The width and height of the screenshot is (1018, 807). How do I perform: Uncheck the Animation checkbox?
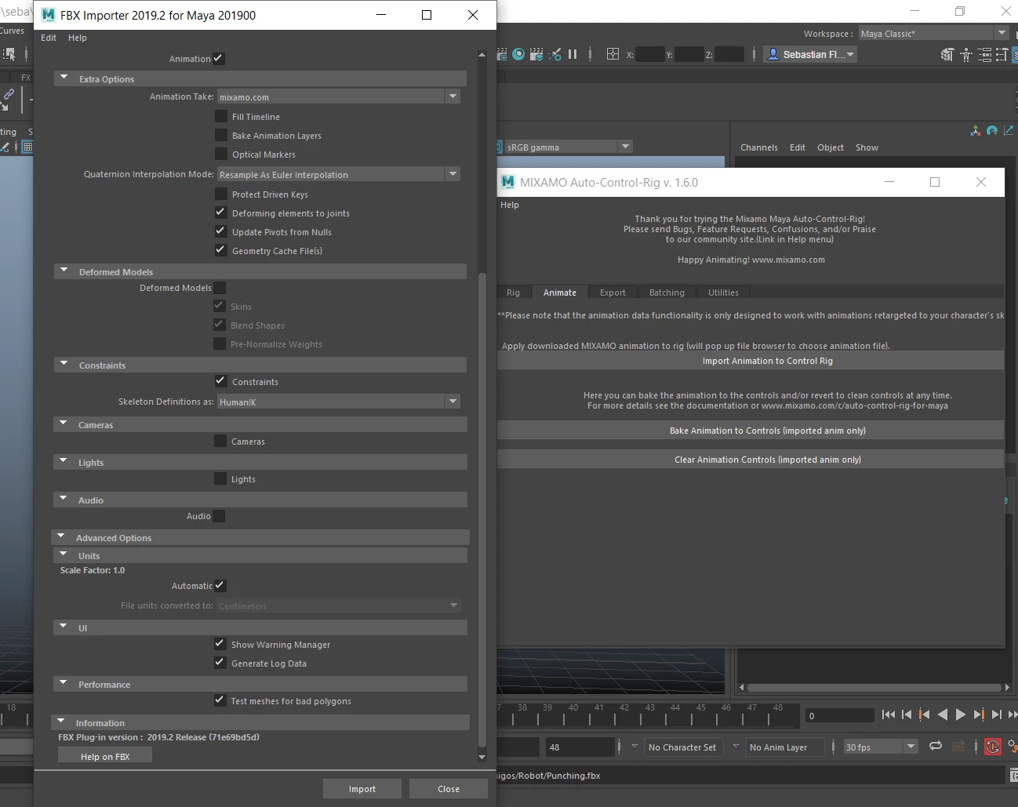pyautogui.click(x=219, y=58)
